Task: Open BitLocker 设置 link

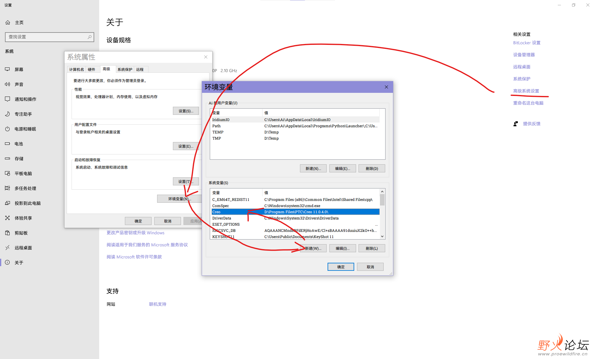Action: [x=527, y=43]
